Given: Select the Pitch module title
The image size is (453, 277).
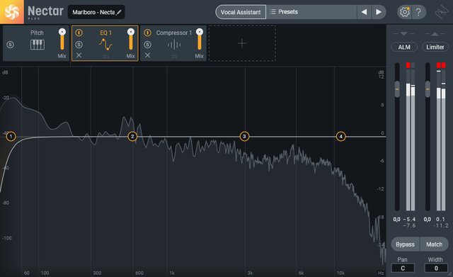Looking at the screenshot, I should pos(37,33).
